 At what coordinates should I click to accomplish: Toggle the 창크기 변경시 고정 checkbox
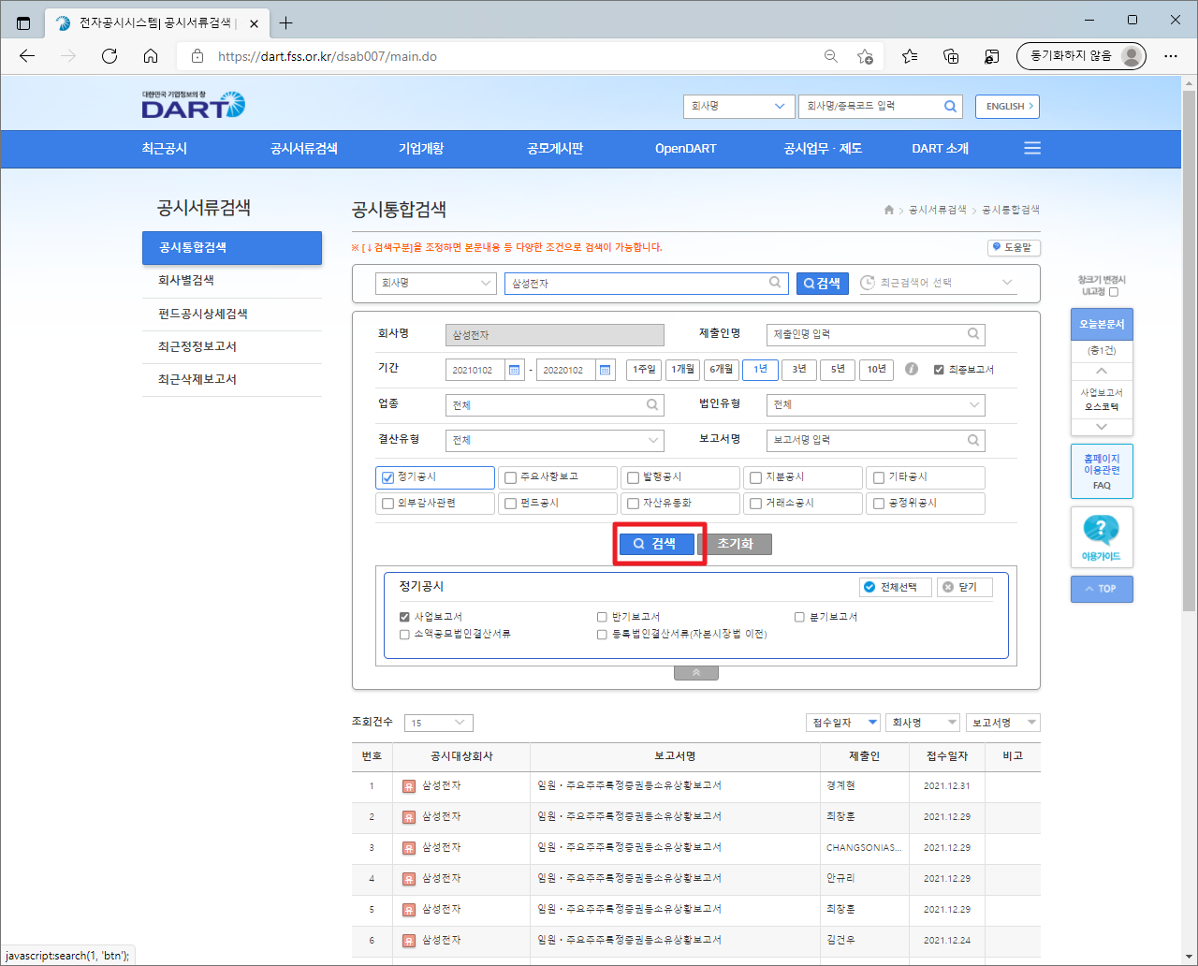1113,292
